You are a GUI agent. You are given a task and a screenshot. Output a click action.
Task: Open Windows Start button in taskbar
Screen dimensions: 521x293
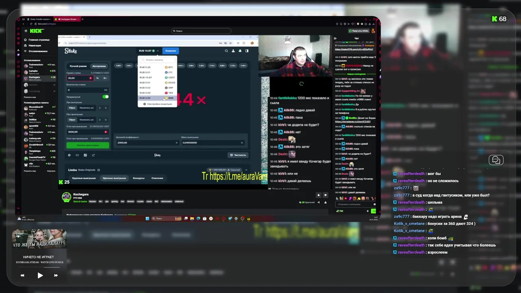pos(147,219)
